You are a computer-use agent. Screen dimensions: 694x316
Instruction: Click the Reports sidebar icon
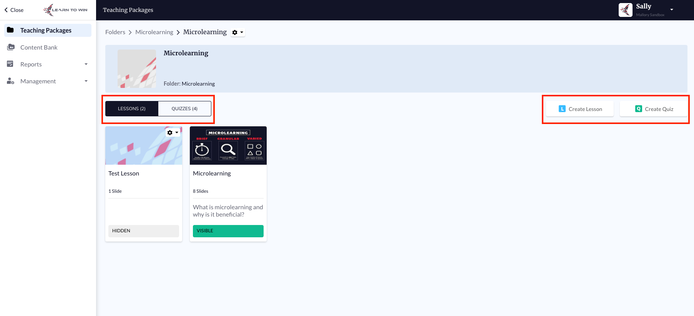click(10, 64)
